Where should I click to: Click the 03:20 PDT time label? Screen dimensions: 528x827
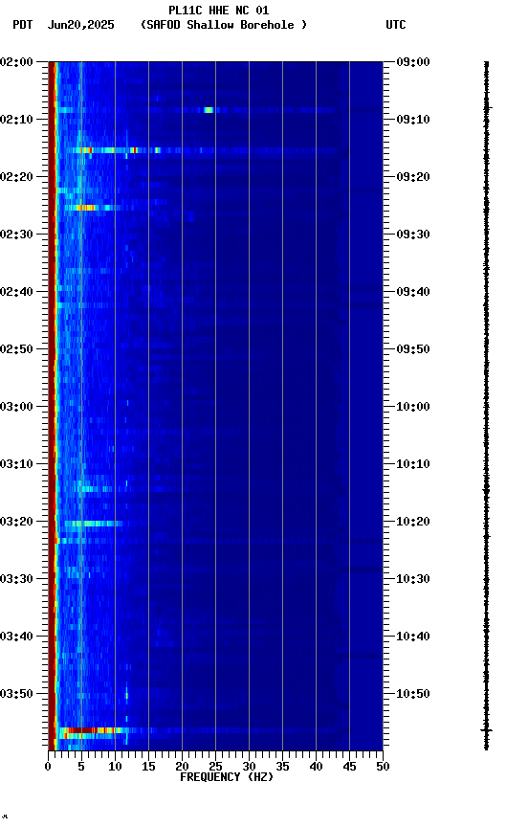[16, 523]
